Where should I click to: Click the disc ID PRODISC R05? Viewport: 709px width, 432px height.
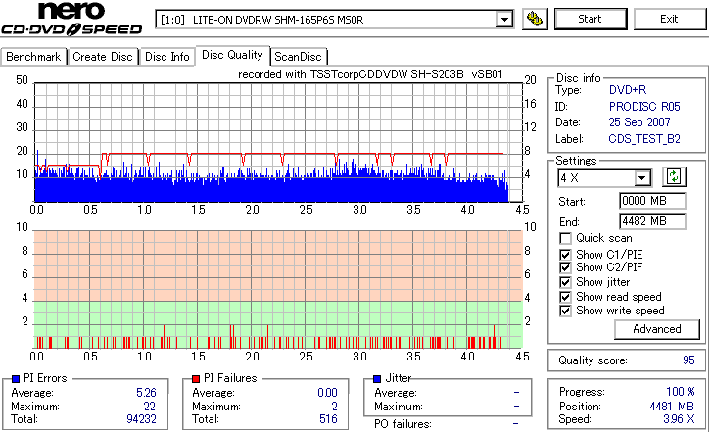(x=644, y=107)
